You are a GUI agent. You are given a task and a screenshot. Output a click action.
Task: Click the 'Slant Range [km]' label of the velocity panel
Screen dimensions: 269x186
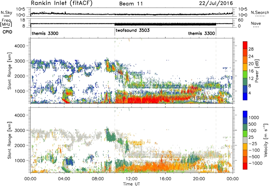point(9,140)
